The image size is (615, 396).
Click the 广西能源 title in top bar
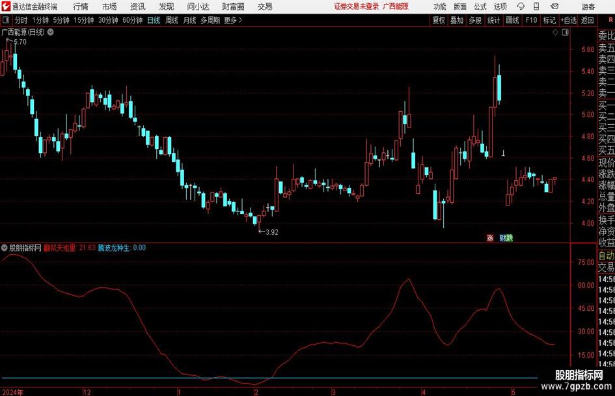(396, 7)
